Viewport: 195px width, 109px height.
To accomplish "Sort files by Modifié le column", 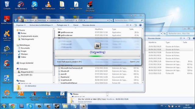I will click(x=99, y=29).
